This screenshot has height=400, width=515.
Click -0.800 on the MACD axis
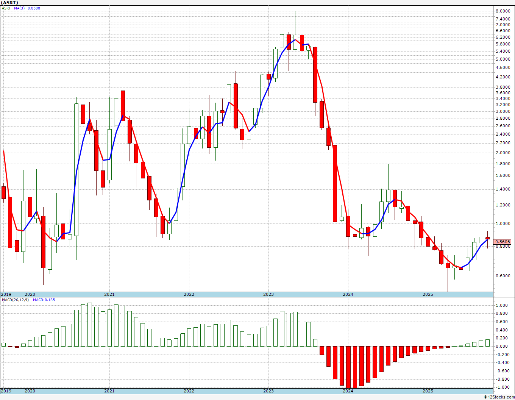[x=502, y=379]
